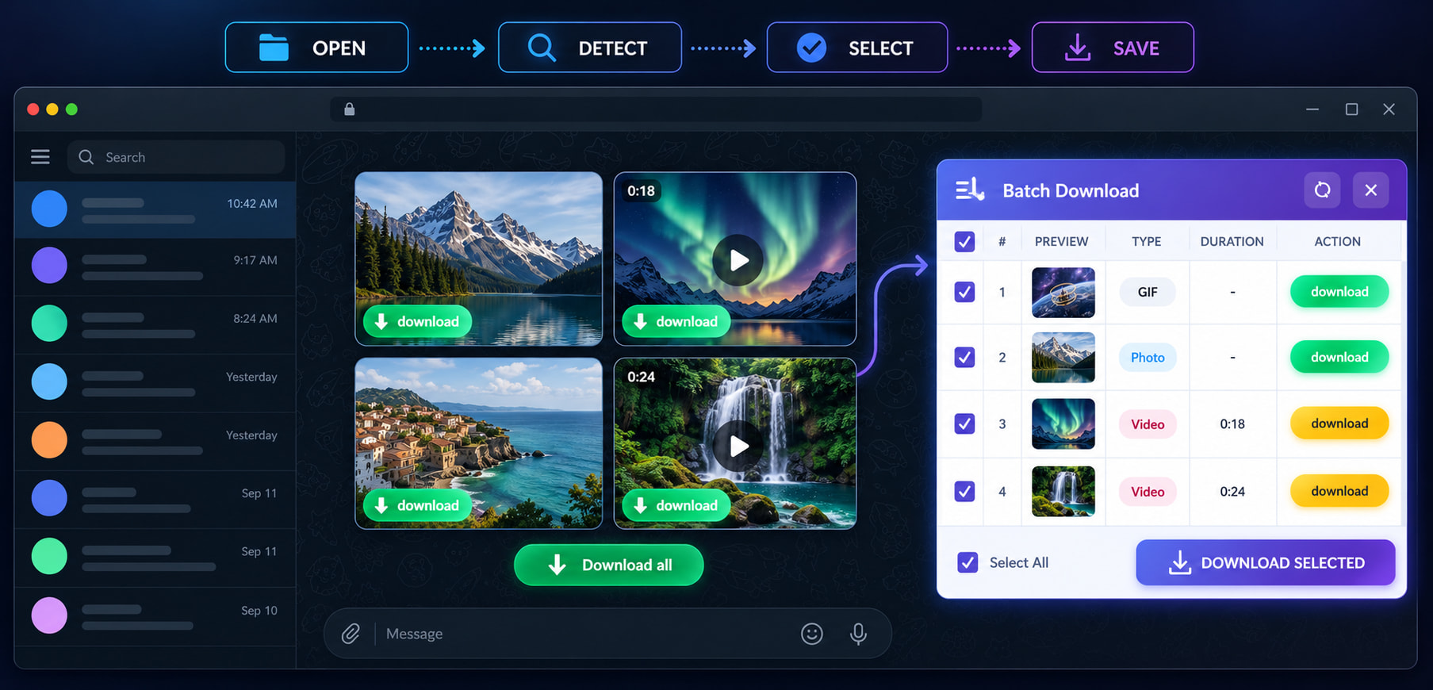Click DOWNLOAD SELECTED button
This screenshot has height=690, width=1433.
pos(1265,562)
